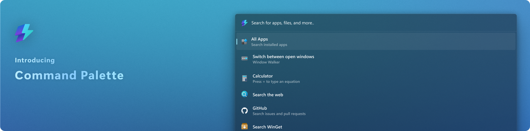Open 'Switch between open windows' command
This screenshot has width=530, height=131.
point(283,57)
